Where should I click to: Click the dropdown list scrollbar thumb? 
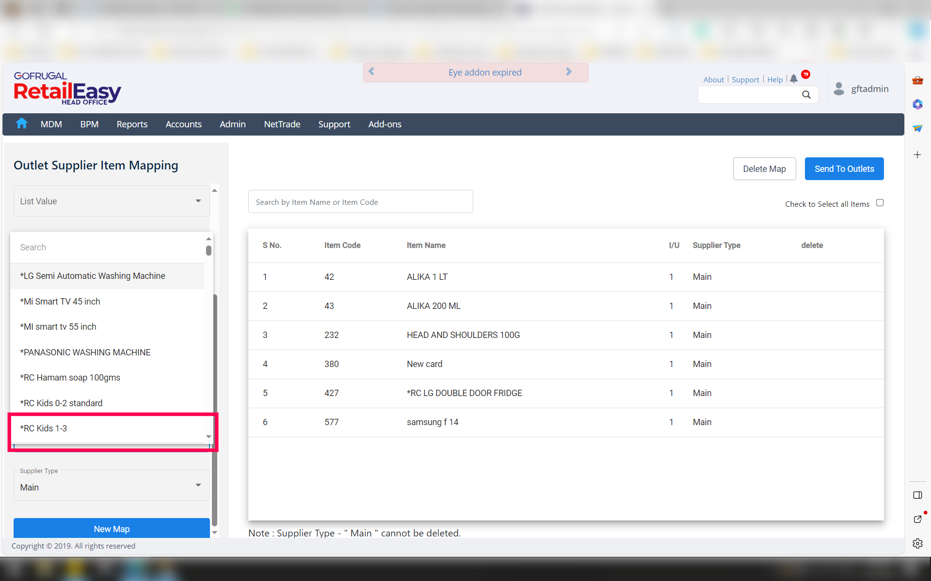pyautogui.click(x=209, y=250)
